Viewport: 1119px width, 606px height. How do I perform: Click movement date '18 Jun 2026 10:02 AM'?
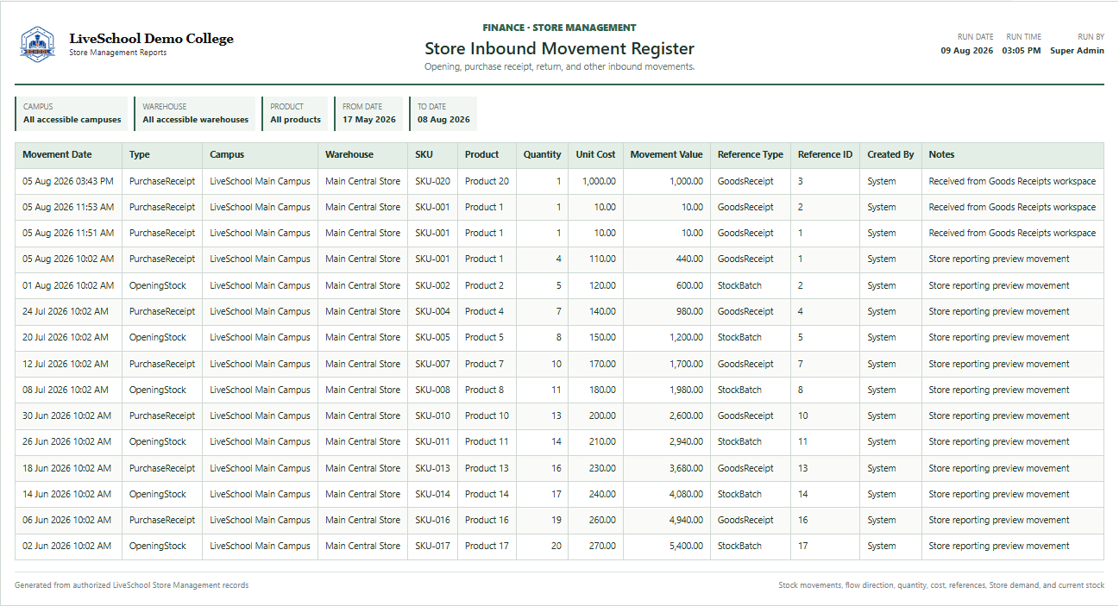pos(66,469)
